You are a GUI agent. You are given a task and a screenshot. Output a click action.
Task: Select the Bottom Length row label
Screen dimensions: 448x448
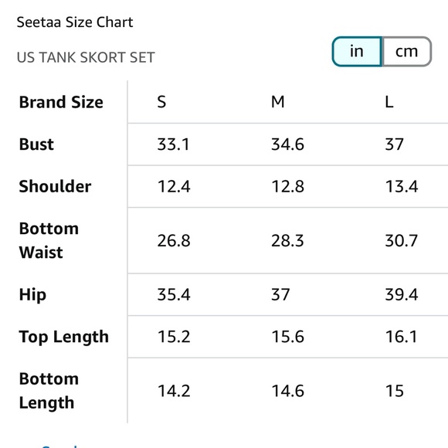pos(49,391)
